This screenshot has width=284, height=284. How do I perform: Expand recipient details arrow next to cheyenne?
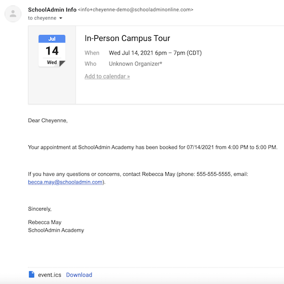[61, 18]
